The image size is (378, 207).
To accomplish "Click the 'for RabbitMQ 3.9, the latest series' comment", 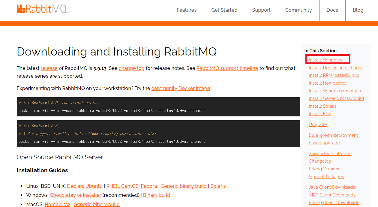I will tap(58, 103).
